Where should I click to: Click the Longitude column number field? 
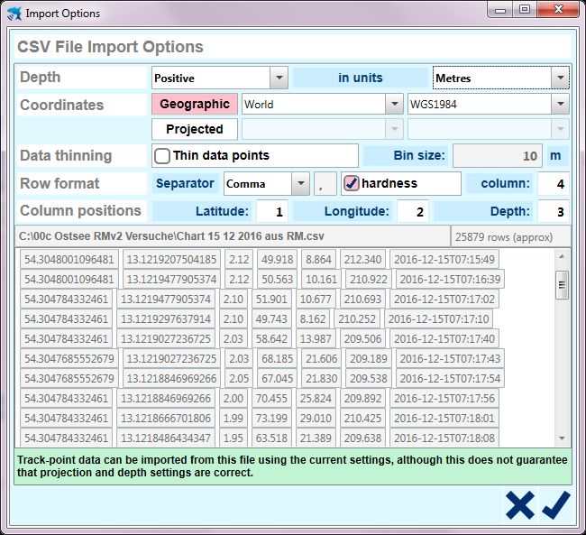412,211
